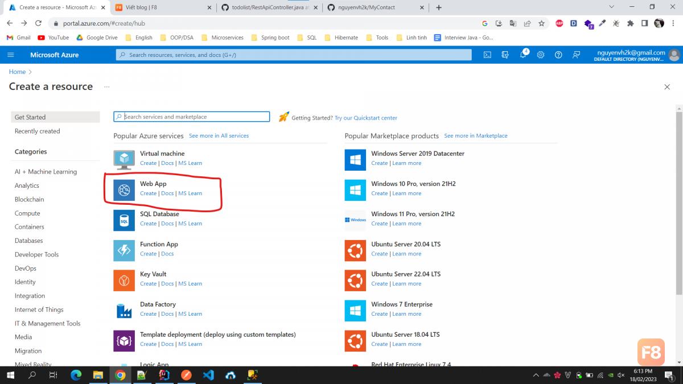Viewport: 683px width, 384px height.
Task: Click the Home breadcrumb link
Action: click(17, 72)
